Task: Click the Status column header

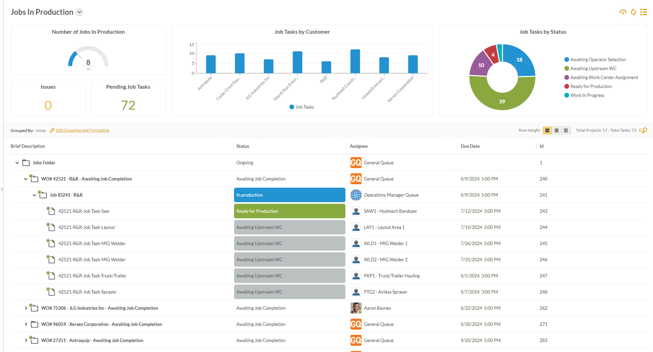Action: pyautogui.click(x=243, y=146)
